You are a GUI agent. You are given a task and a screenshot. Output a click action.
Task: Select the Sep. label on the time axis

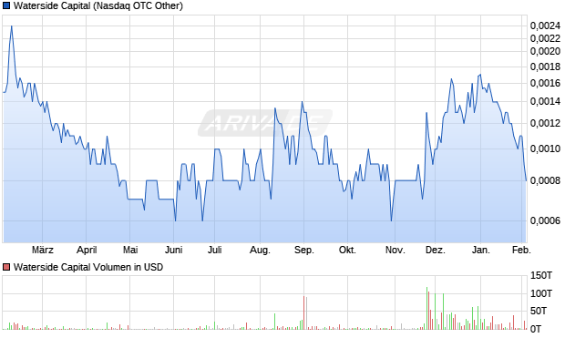(x=303, y=250)
